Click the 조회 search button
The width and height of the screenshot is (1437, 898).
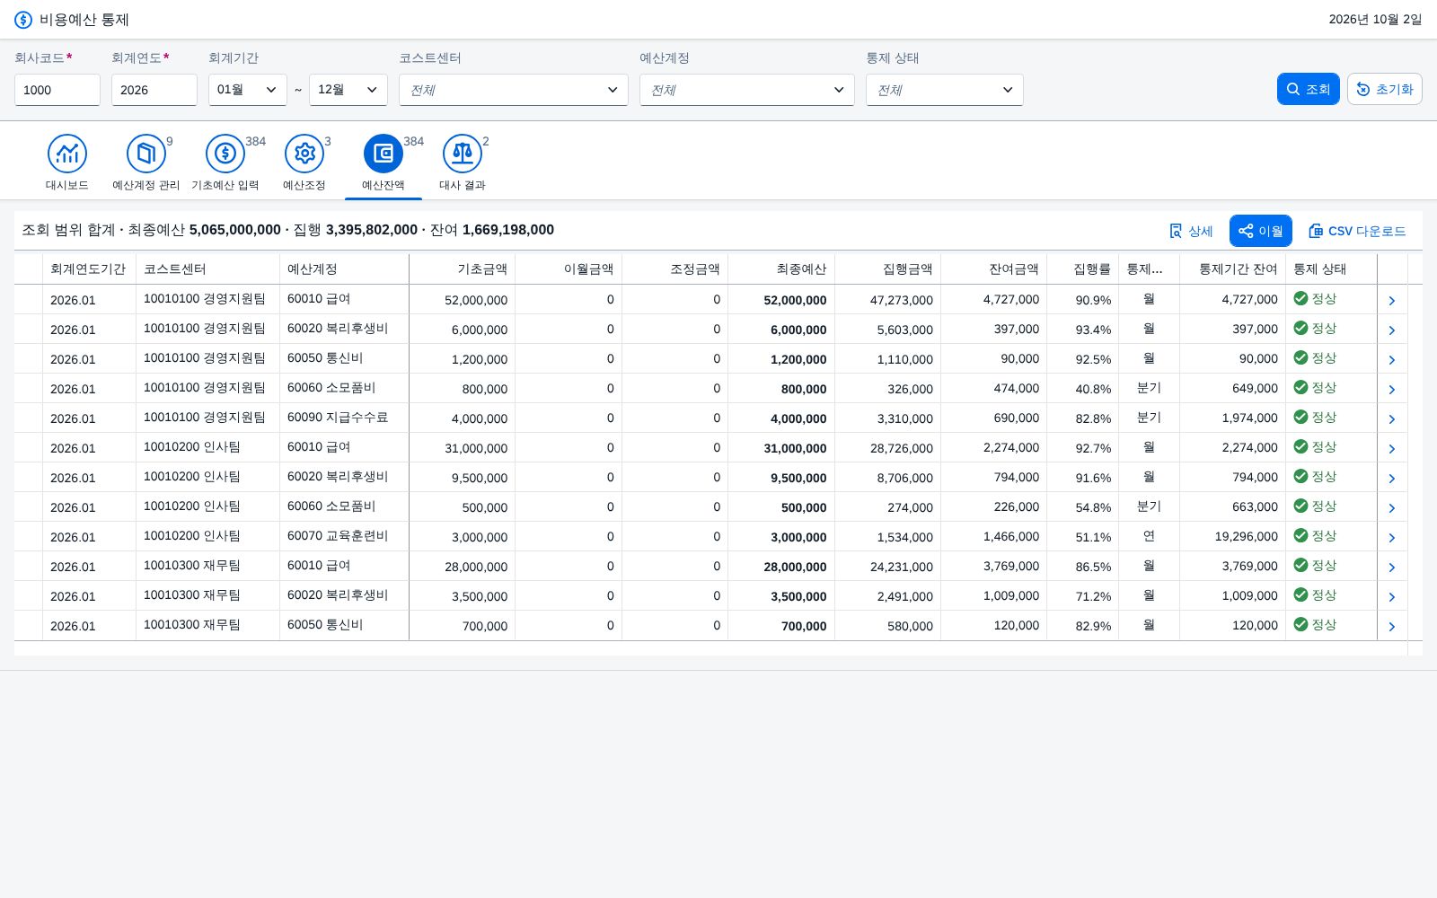[x=1309, y=89]
